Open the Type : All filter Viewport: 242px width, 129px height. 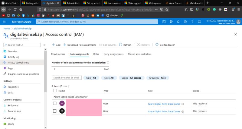[x=91, y=78]
